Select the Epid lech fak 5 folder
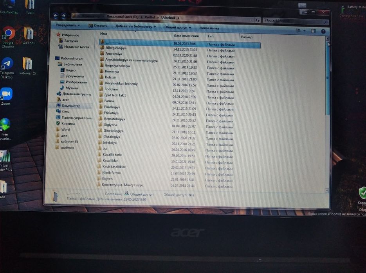Viewport: 366px width, 273px height. (x=115, y=95)
